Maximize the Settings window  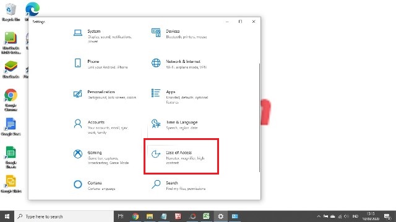click(240, 22)
